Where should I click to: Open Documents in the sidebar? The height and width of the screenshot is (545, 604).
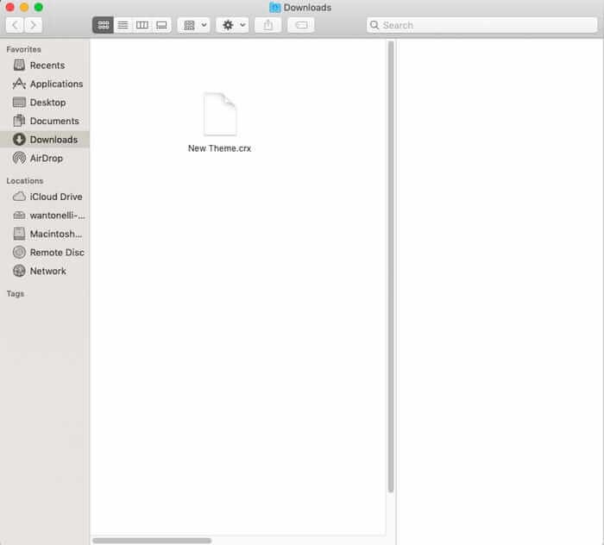45,121
